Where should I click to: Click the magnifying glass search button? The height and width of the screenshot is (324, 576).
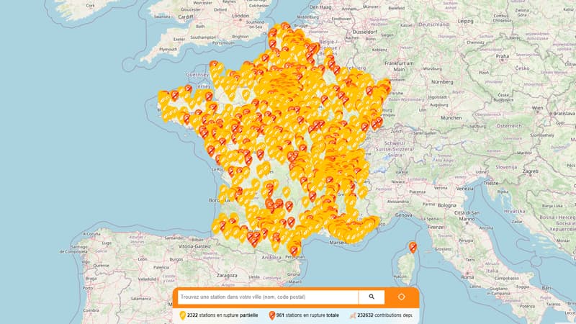click(x=372, y=297)
